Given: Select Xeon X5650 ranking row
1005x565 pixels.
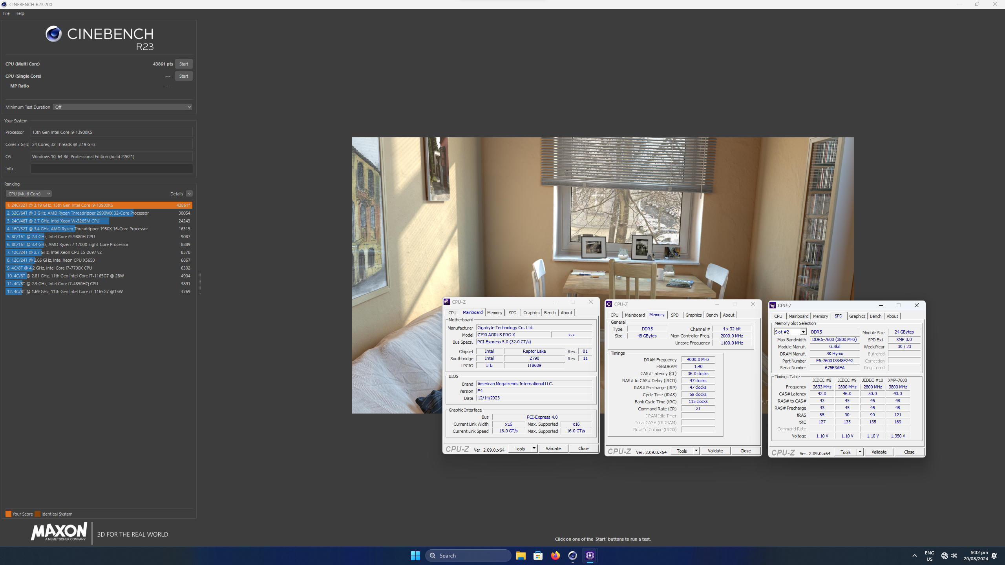Looking at the screenshot, I should [99, 260].
